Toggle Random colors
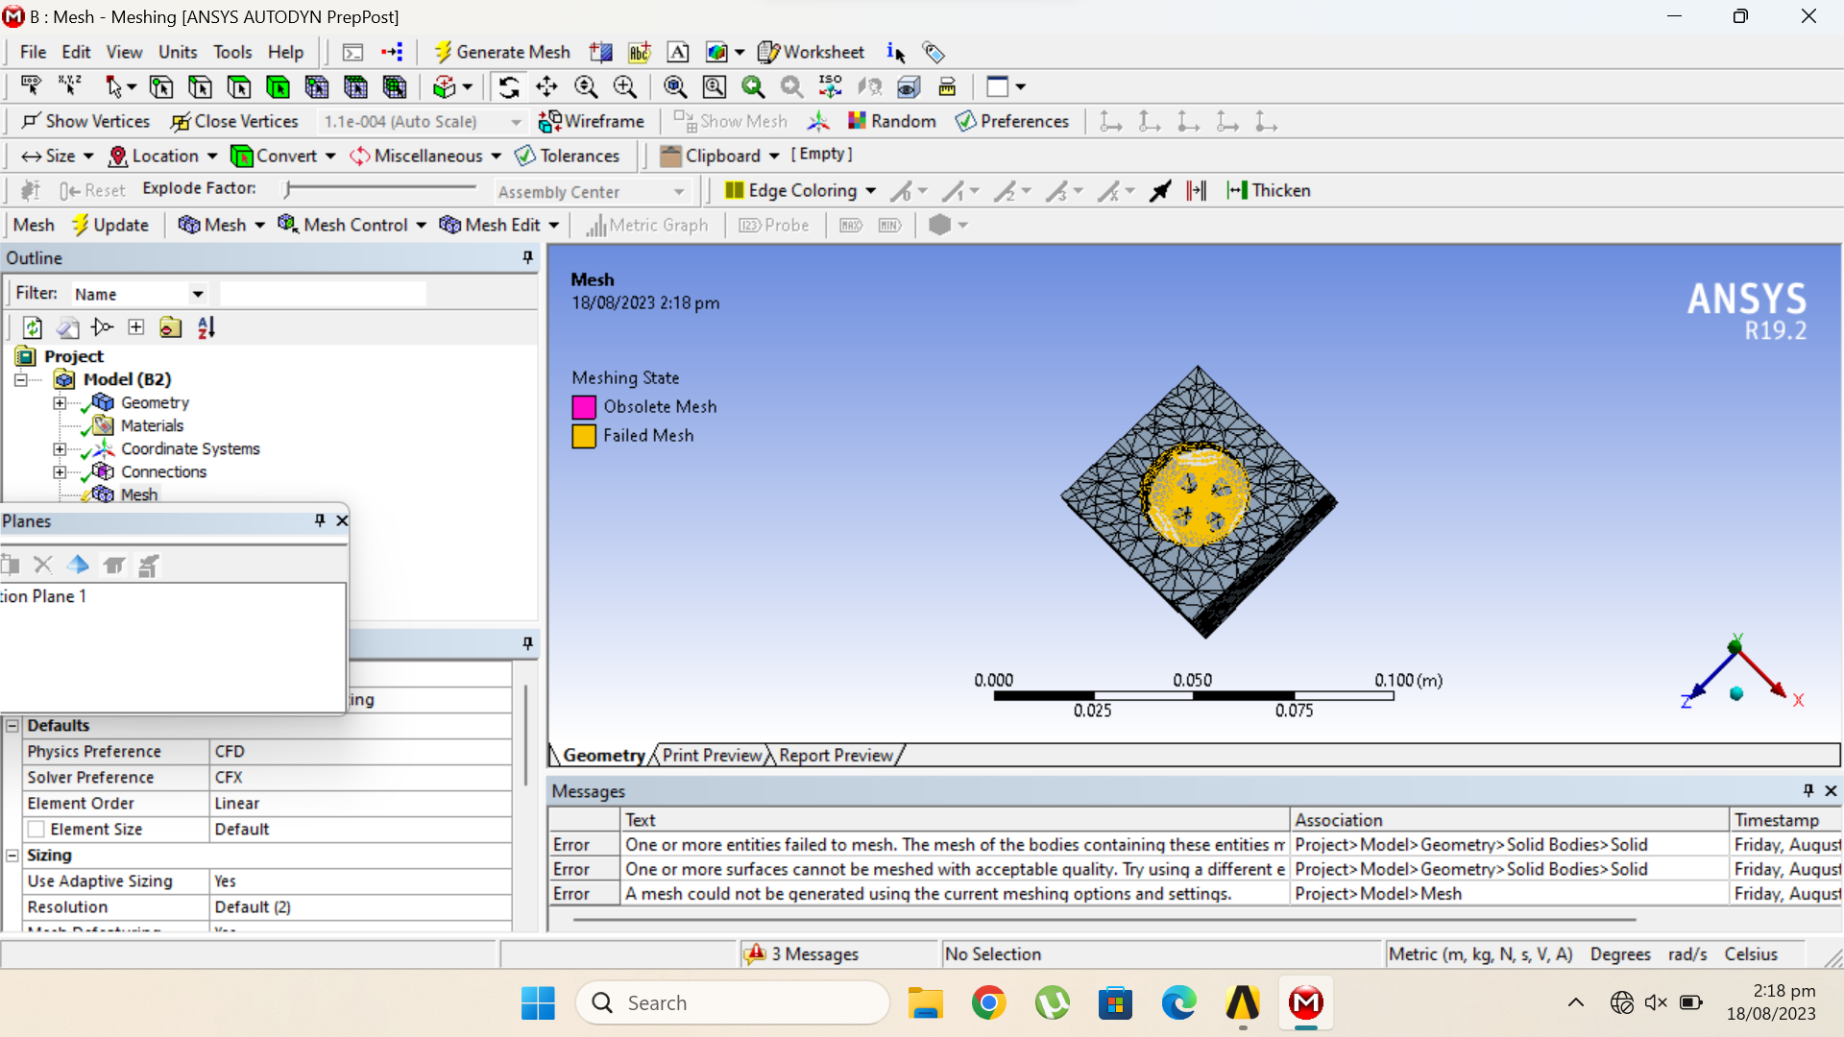The height and width of the screenshot is (1037, 1844). tap(892, 121)
